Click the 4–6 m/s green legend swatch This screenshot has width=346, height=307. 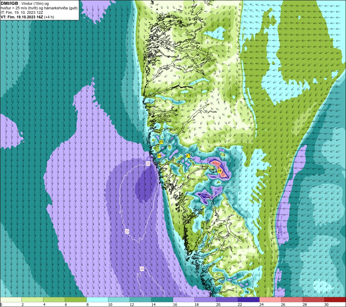pos(54,299)
